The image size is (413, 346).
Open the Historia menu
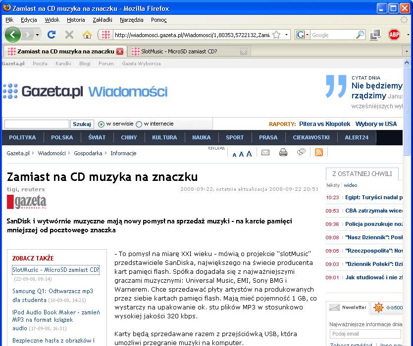(x=76, y=20)
